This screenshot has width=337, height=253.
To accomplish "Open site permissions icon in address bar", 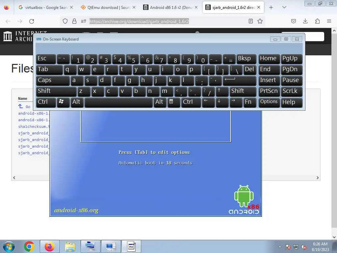I will [x=84, y=21].
